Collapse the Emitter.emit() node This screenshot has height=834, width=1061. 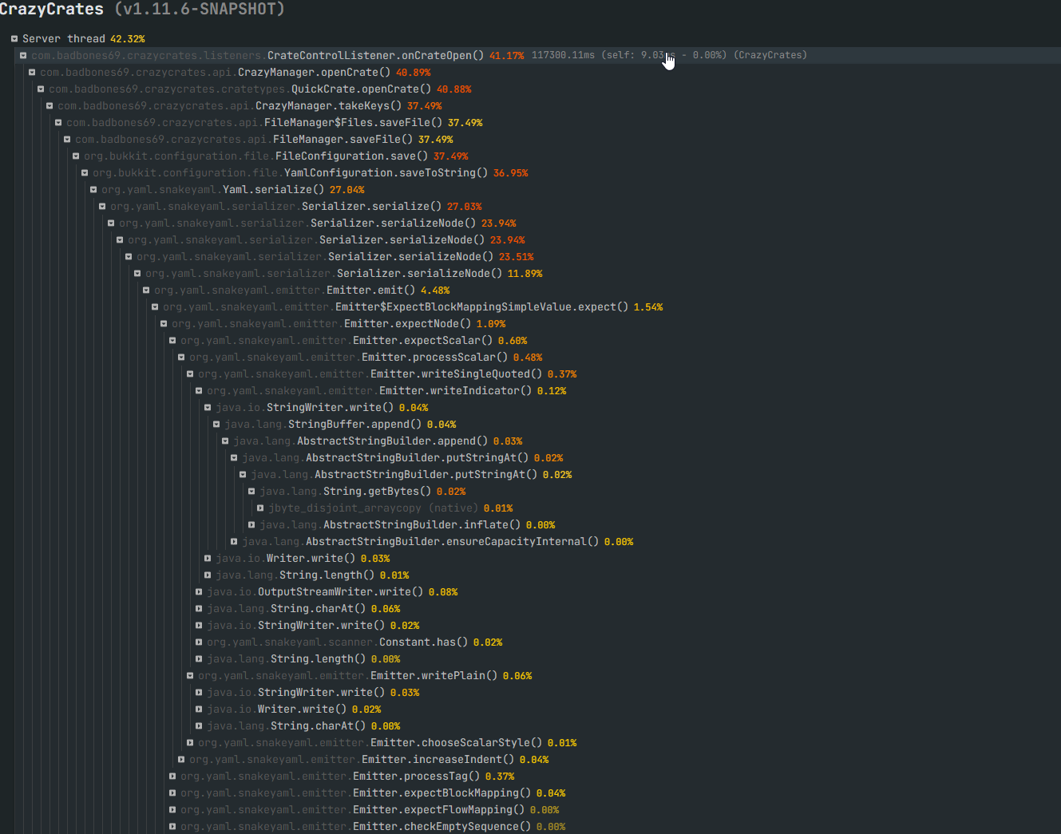(x=146, y=290)
